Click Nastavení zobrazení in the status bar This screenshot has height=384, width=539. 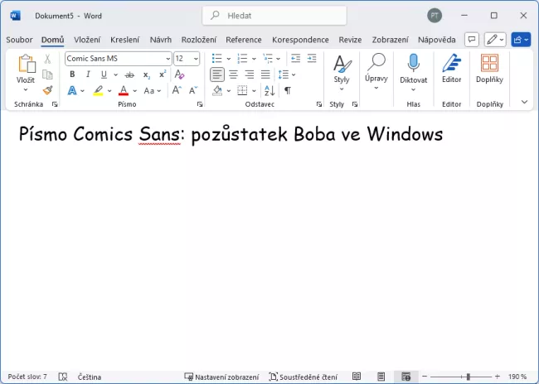tap(221, 376)
